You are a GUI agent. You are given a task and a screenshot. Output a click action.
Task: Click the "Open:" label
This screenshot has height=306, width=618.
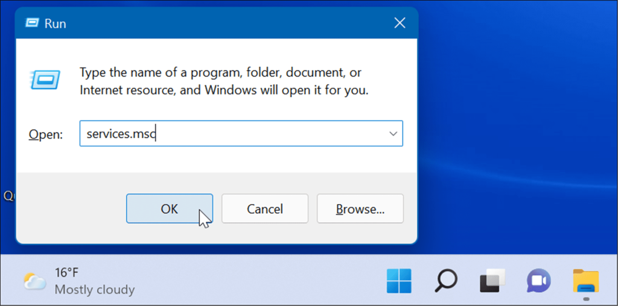[46, 135]
